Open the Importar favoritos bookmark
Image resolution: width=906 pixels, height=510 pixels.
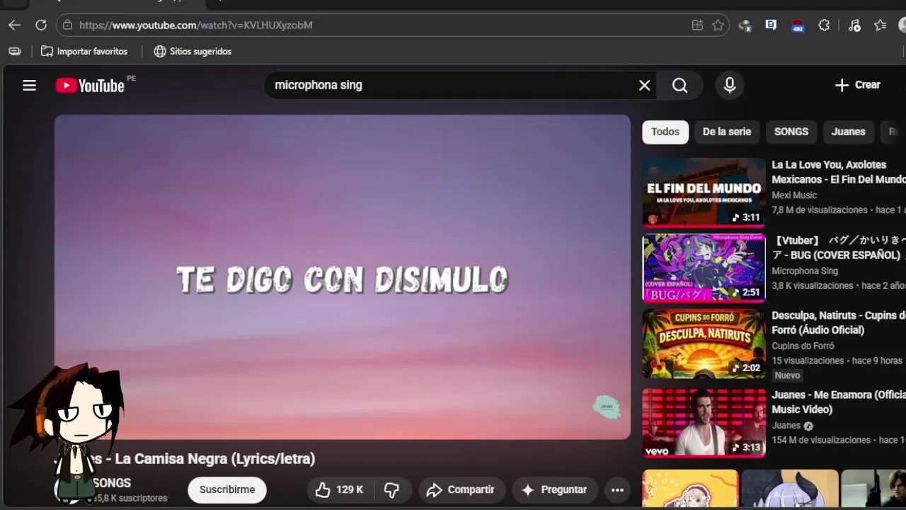[x=84, y=51]
